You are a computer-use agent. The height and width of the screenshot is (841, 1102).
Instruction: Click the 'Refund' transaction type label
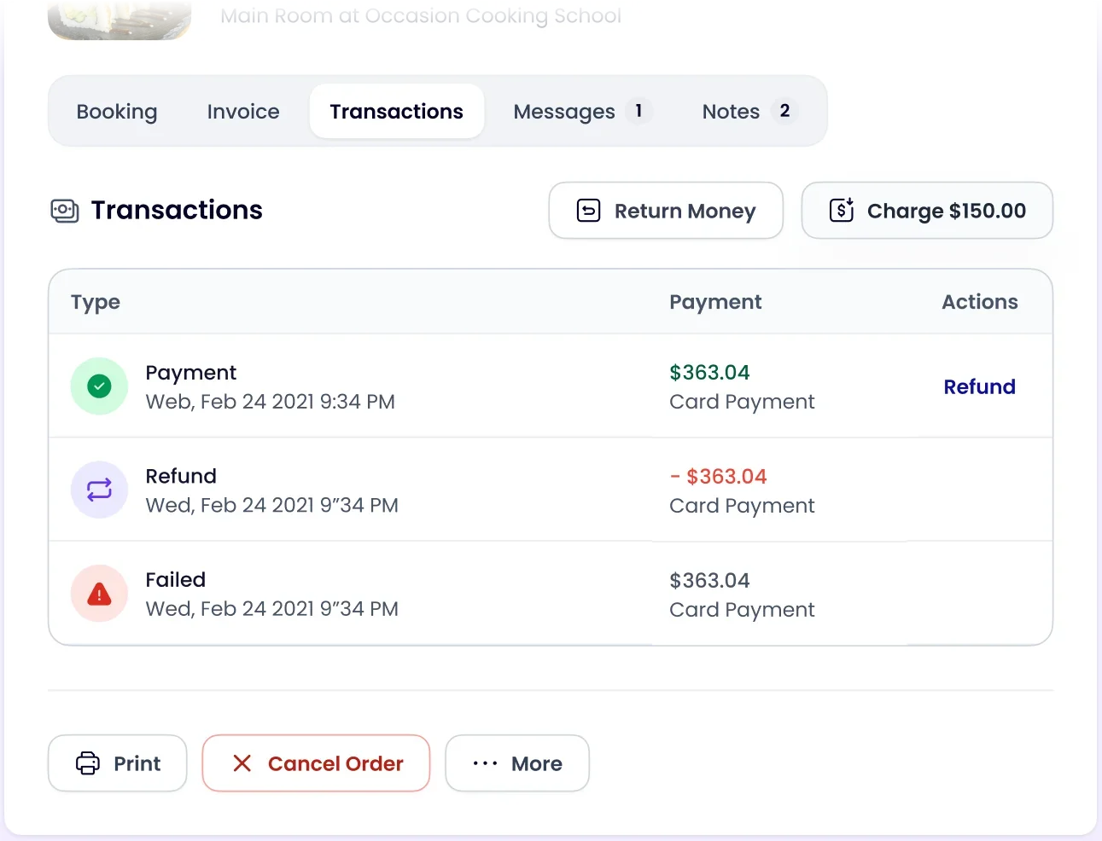click(x=181, y=476)
